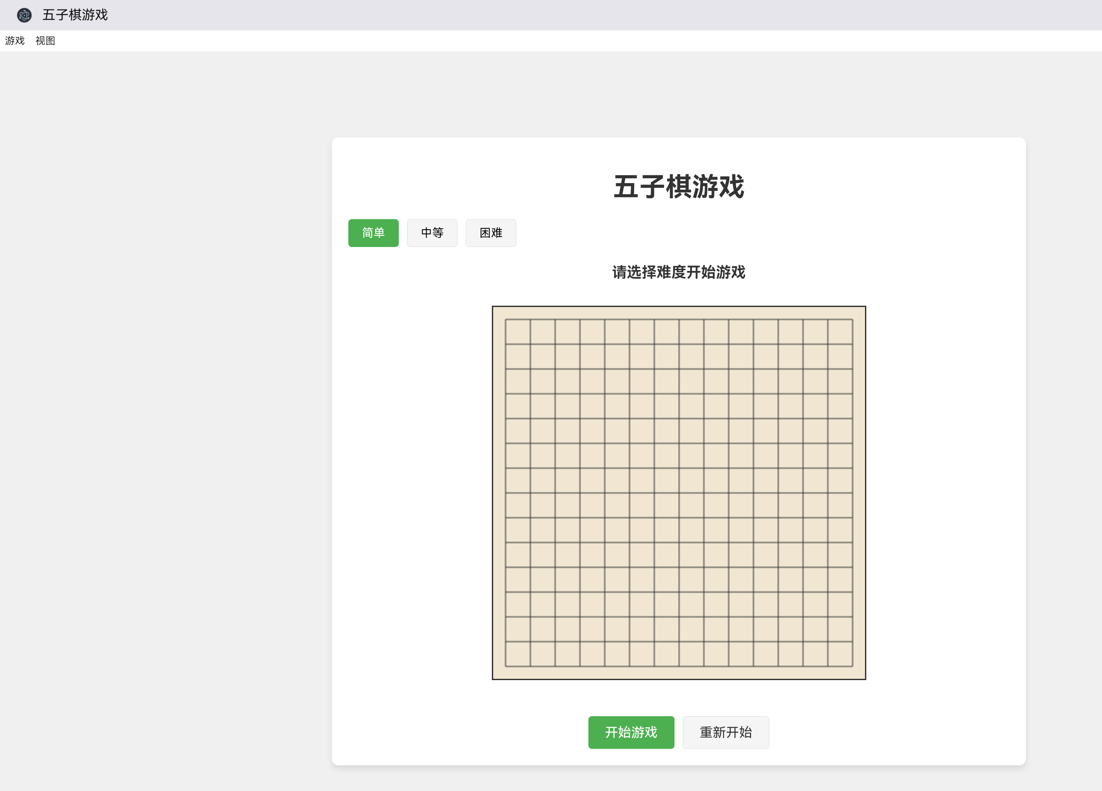Click the 五子棋游戏 title bar text
Viewport: 1102px width, 791px height.
75,15
